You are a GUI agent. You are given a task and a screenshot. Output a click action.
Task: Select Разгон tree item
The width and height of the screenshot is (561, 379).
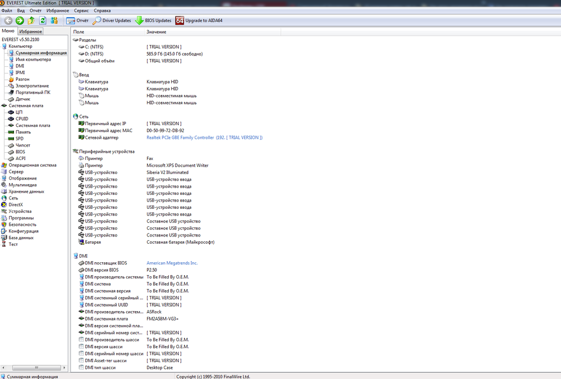22,79
